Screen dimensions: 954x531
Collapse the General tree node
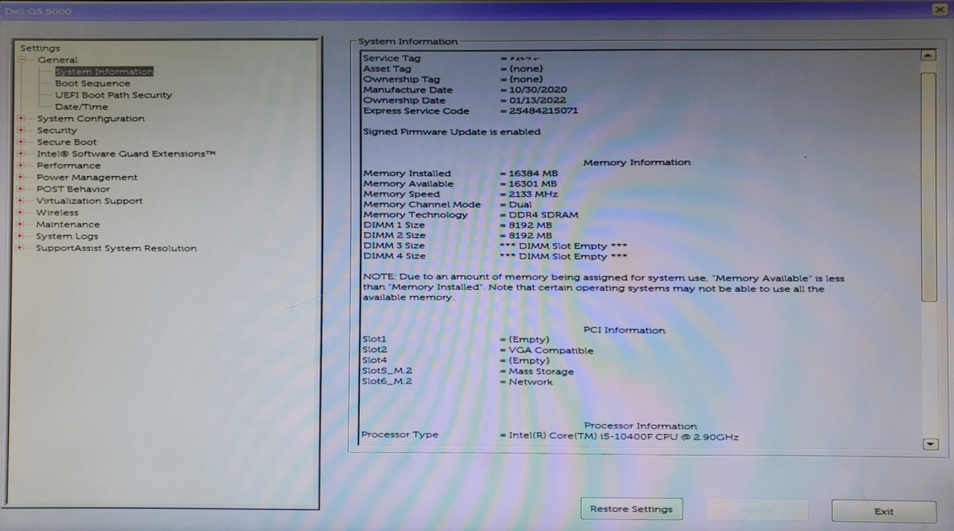21,60
